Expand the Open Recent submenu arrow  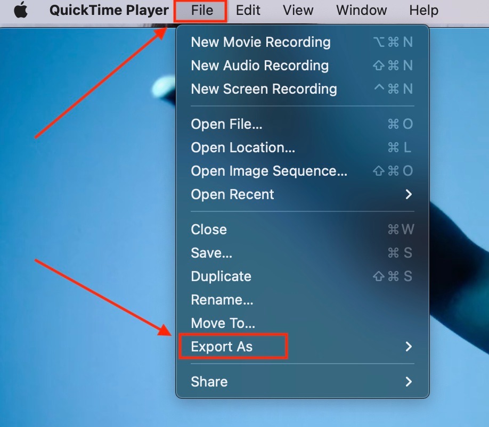(409, 194)
